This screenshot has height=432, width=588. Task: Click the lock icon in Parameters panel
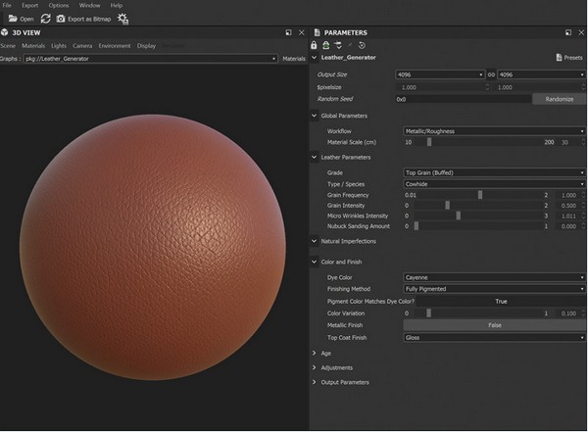click(314, 45)
